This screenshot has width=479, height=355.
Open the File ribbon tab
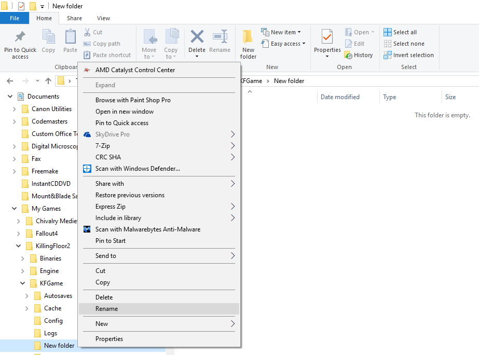pyautogui.click(x=15, y=18)
